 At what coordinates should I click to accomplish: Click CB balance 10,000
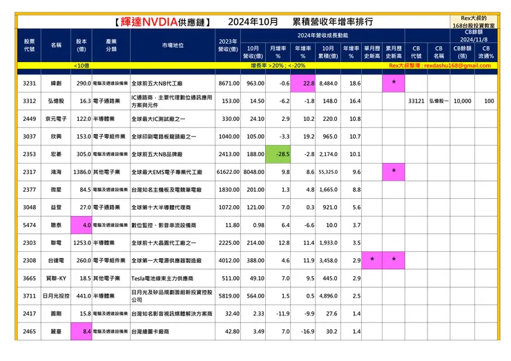coord(462,101)
